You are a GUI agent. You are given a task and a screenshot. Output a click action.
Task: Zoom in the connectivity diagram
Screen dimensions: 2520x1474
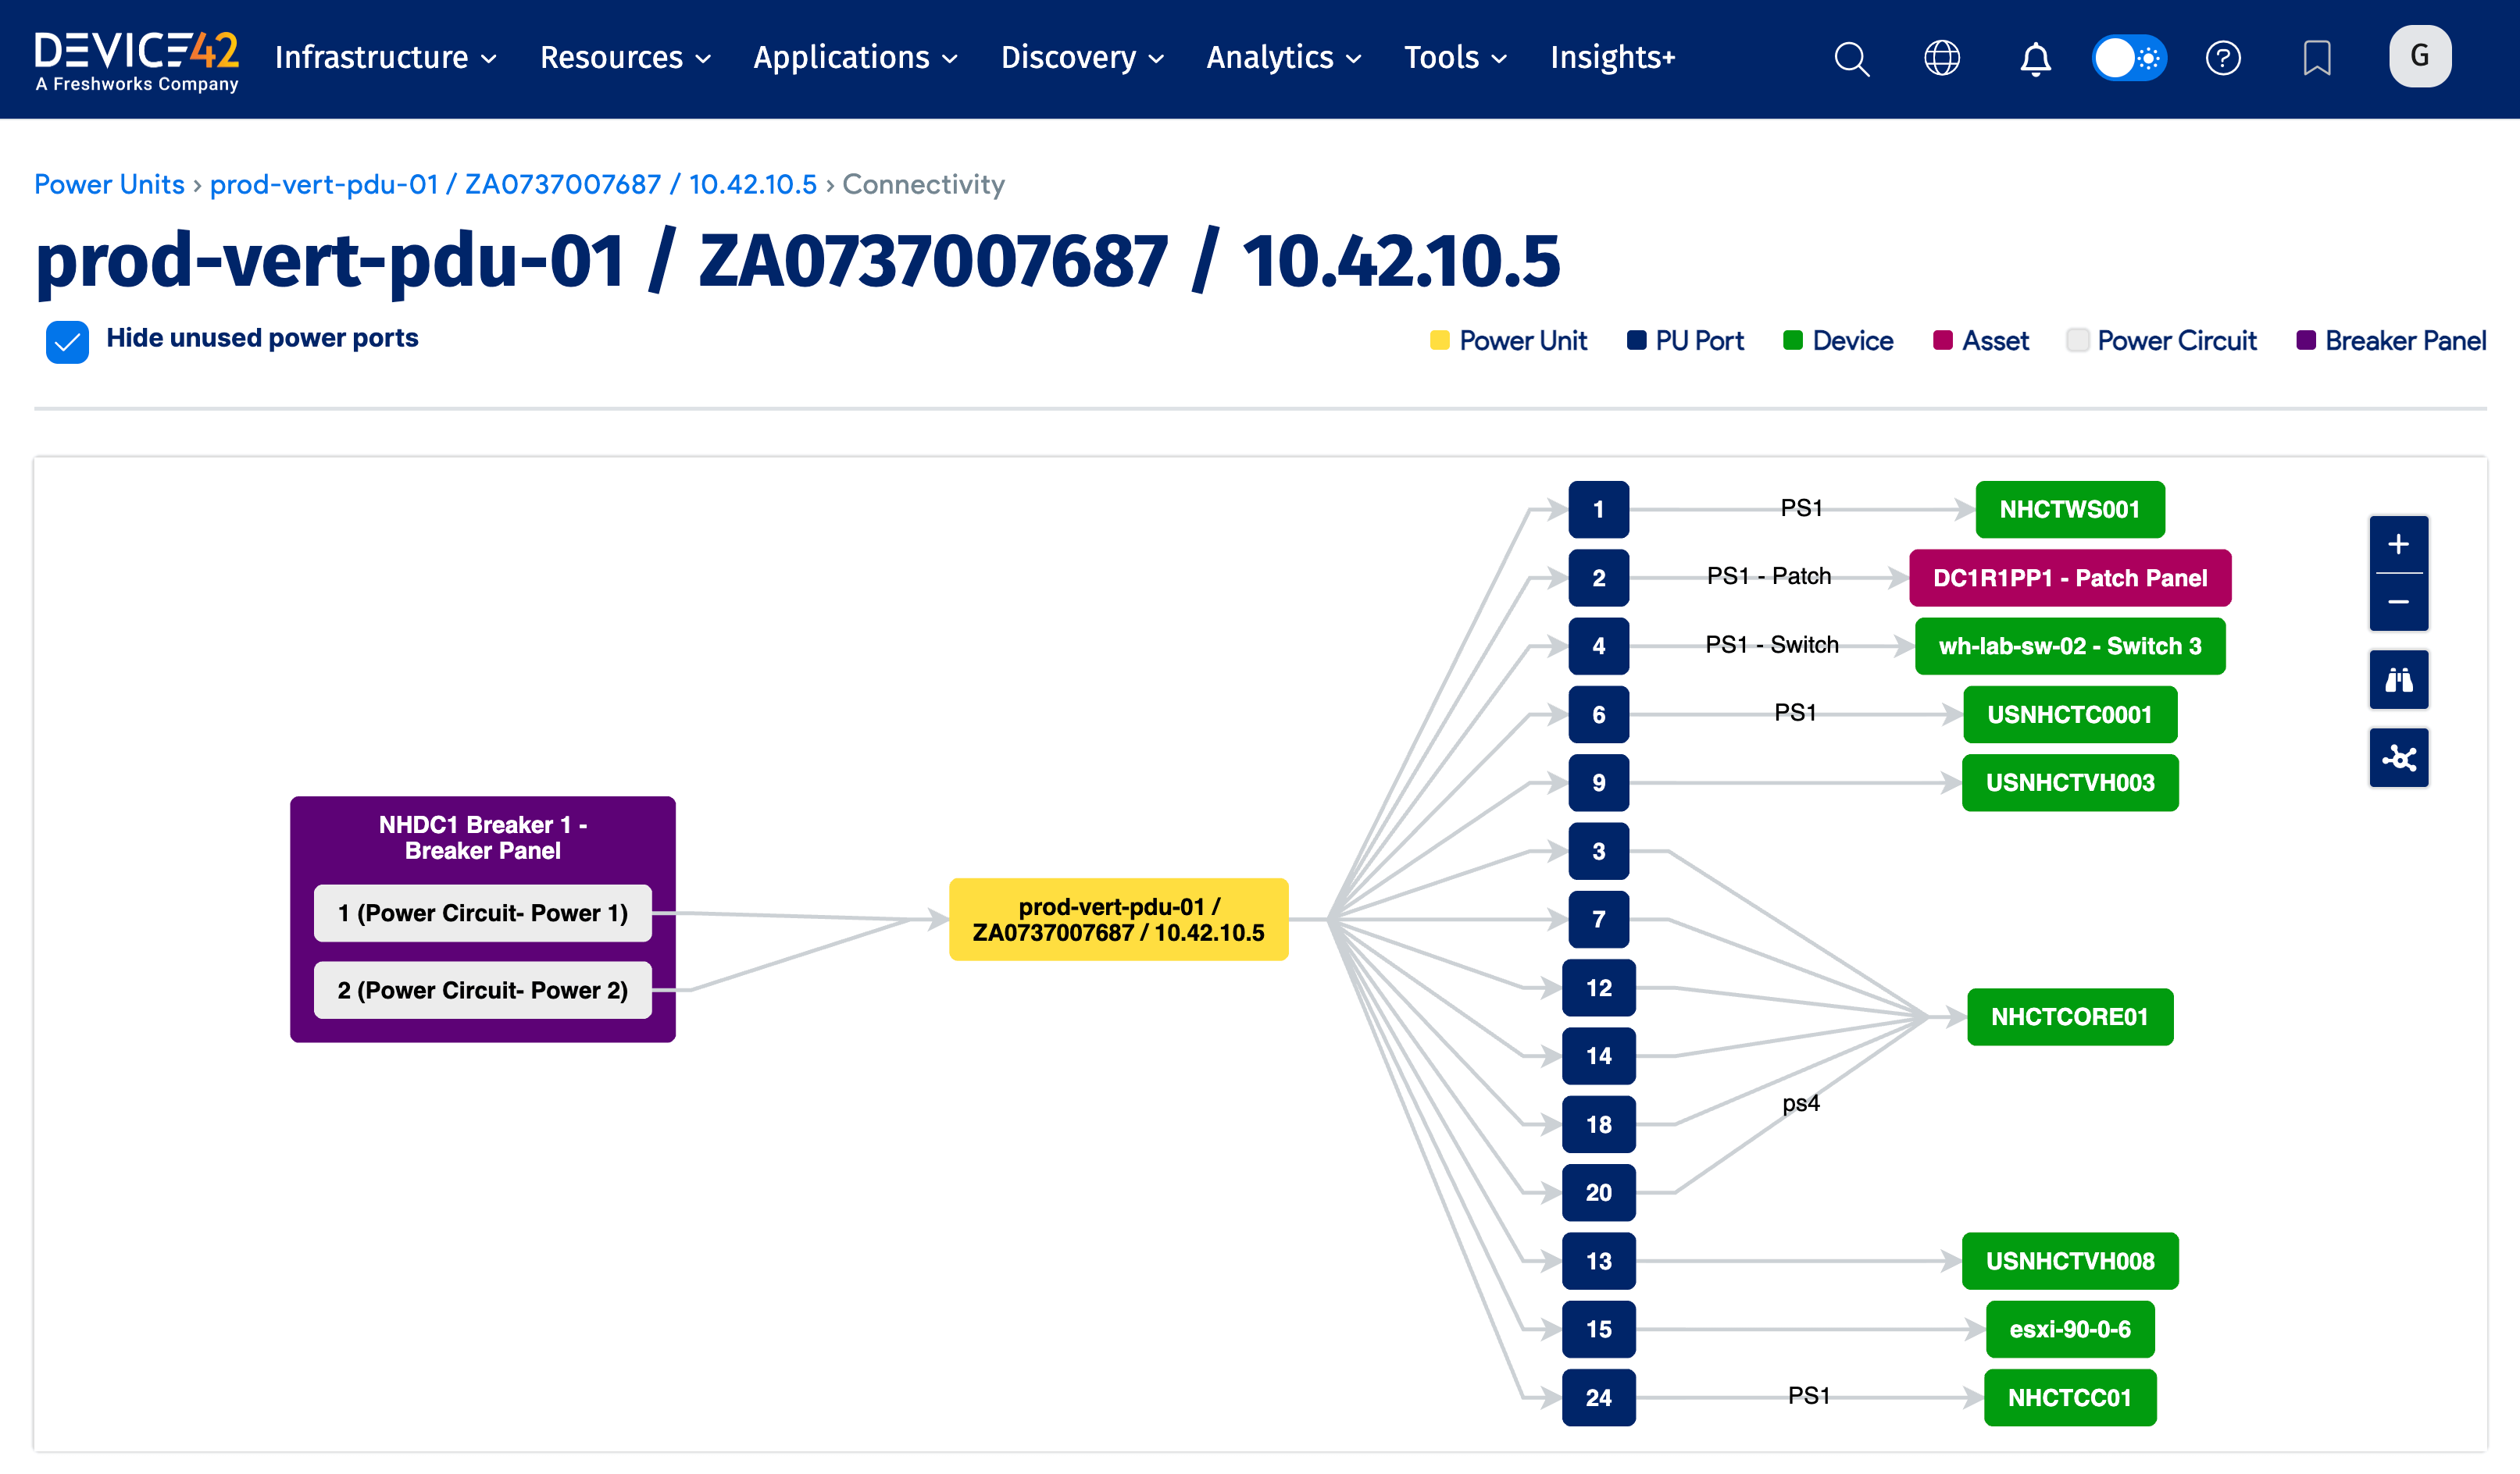point(2398,545)
